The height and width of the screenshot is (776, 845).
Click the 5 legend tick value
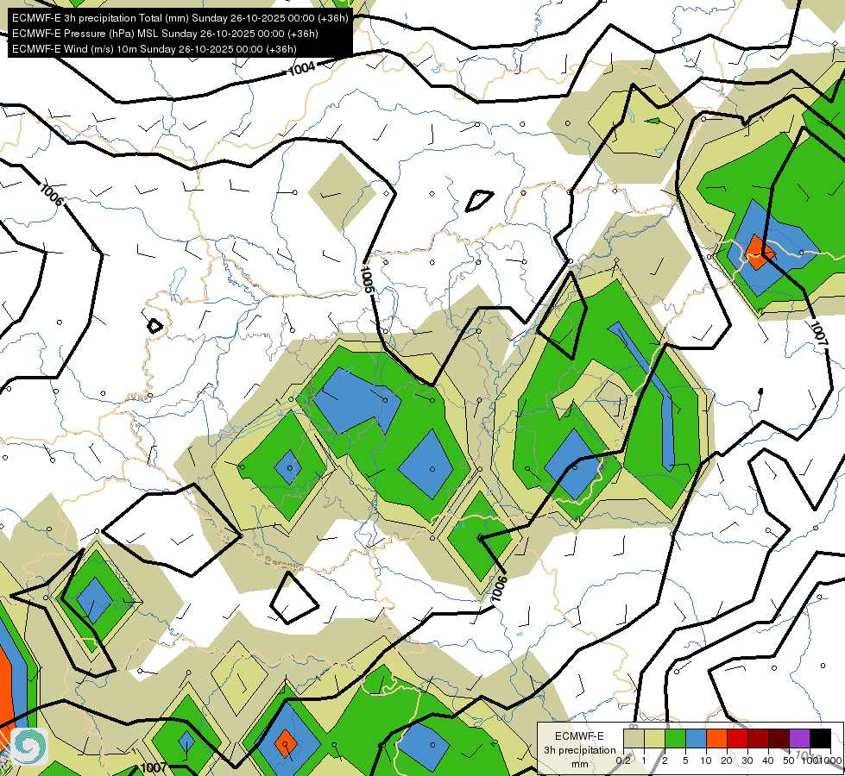(x=685, y=760)
